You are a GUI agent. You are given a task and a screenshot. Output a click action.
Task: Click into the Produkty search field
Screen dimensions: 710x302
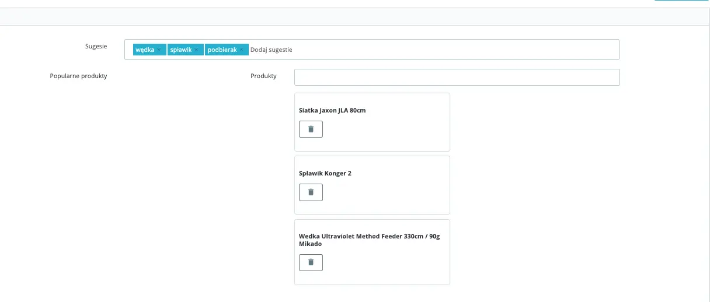(x=456, y=77)
